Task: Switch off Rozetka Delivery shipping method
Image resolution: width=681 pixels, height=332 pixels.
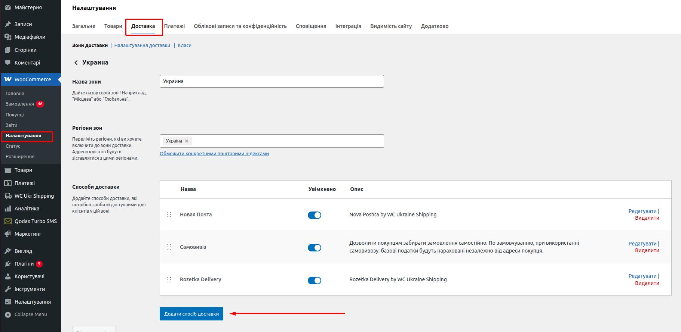Action: 314,281
